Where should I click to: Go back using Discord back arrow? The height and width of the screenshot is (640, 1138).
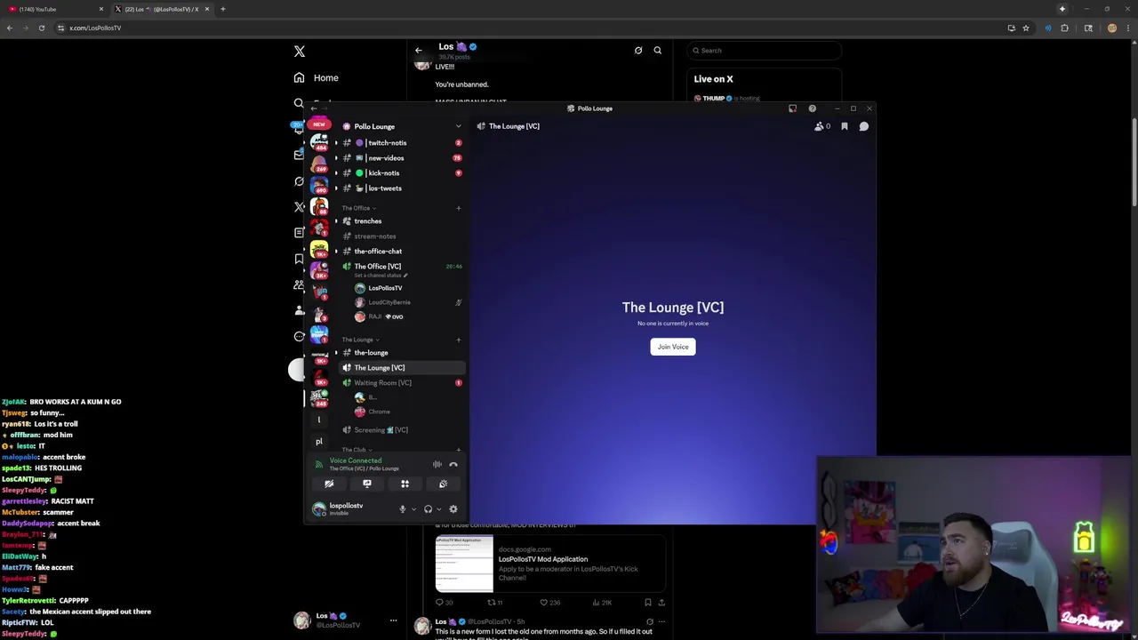point(314,108)
